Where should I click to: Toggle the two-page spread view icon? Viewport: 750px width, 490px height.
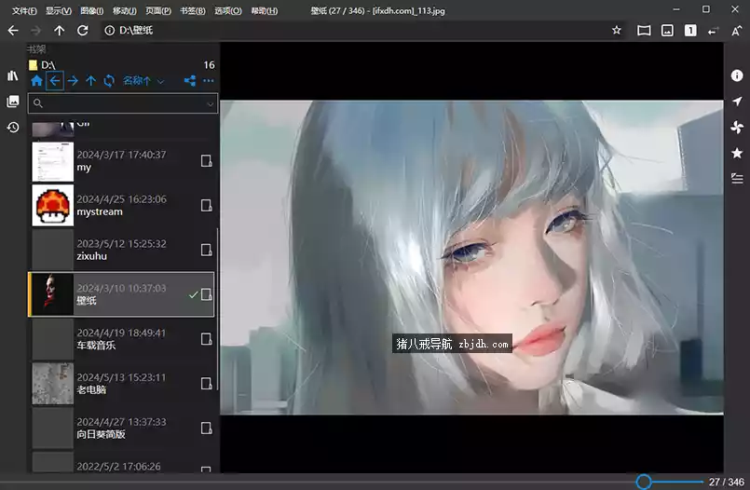coord(644,31)
